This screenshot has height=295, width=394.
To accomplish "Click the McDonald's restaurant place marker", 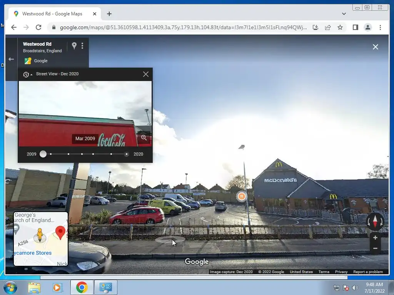I will (242, 196).
